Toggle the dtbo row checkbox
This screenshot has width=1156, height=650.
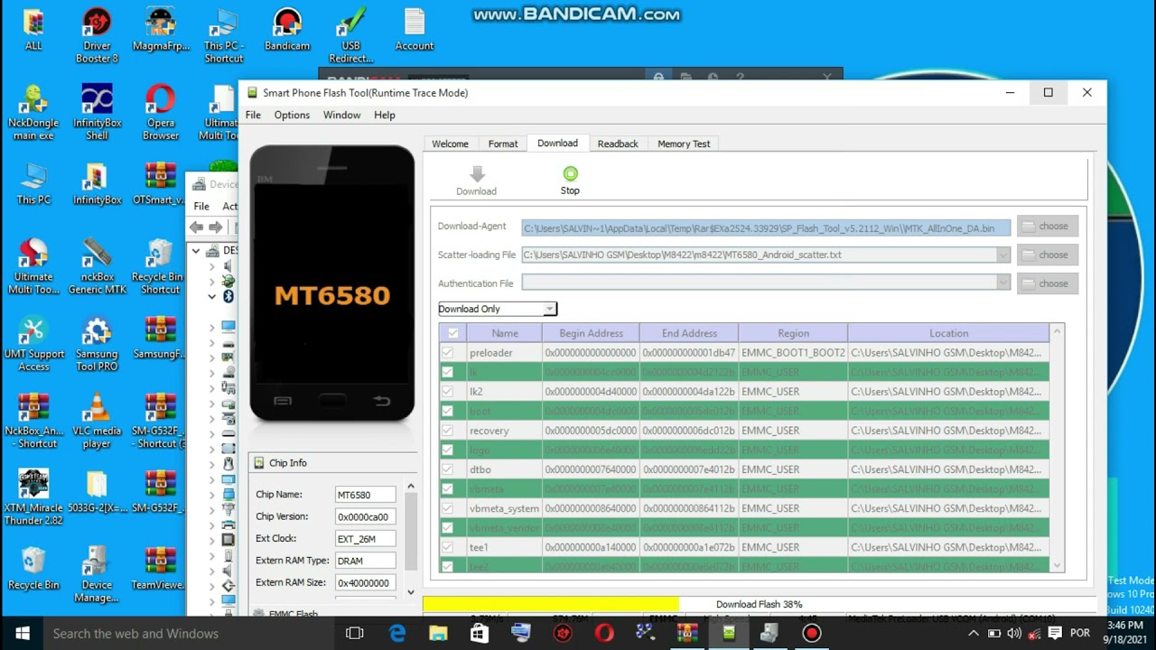[x=447, y=469]
